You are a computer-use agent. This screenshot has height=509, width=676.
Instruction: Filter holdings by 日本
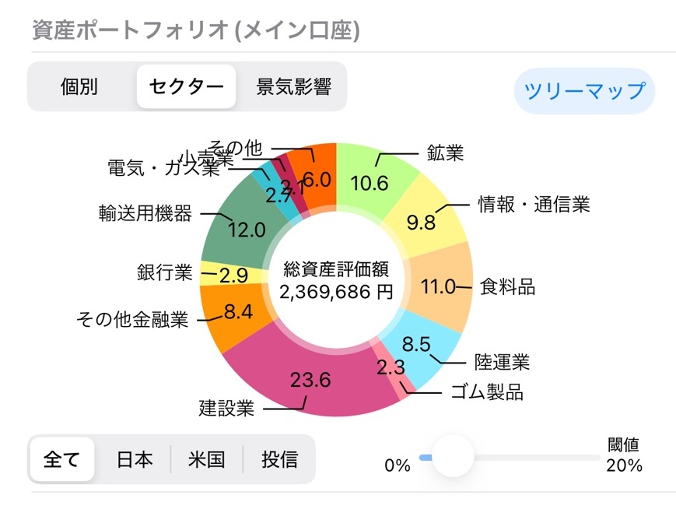coord(134,460)
